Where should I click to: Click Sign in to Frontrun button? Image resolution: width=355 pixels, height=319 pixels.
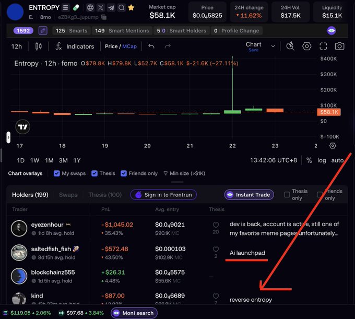pos(163,195)
